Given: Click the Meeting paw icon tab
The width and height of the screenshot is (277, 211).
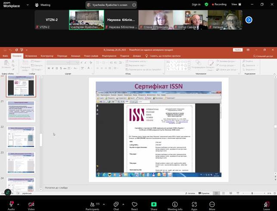Looking at the screenshot, I should [43, 5].
